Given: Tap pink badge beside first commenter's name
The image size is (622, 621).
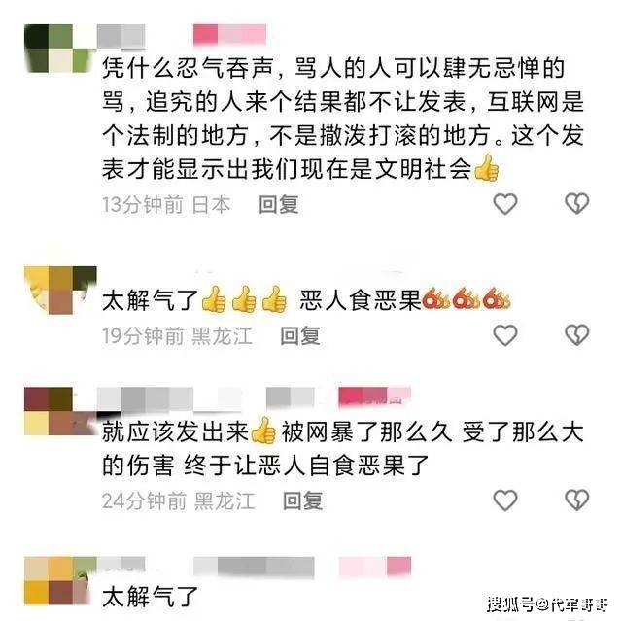Looking at the screenshot, I should click(x=229, y=34).
